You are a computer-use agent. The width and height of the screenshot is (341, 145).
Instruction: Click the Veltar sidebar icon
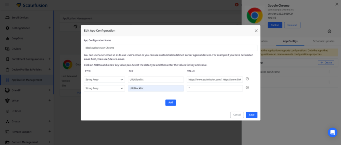(x=7, y=101)
